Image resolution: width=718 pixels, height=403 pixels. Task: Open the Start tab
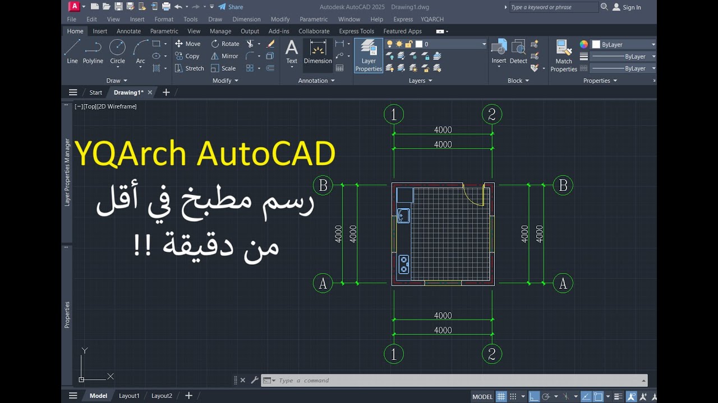click(x=95, y=92)
